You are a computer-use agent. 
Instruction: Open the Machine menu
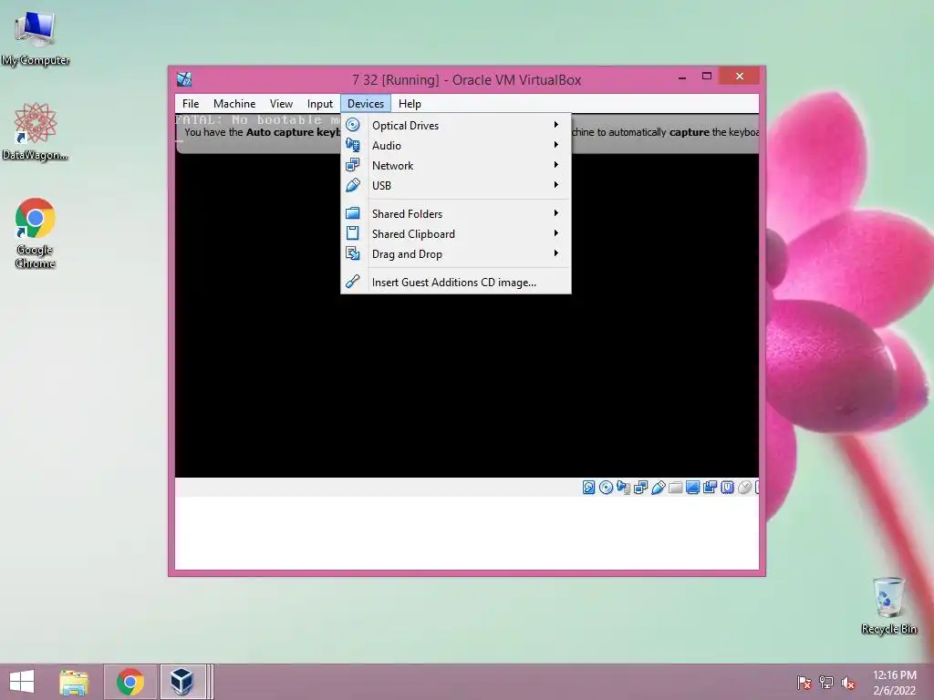pos(234,104)
